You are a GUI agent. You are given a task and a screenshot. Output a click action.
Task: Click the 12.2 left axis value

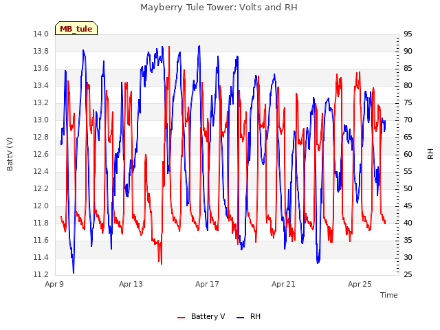(x=41, y=188)
